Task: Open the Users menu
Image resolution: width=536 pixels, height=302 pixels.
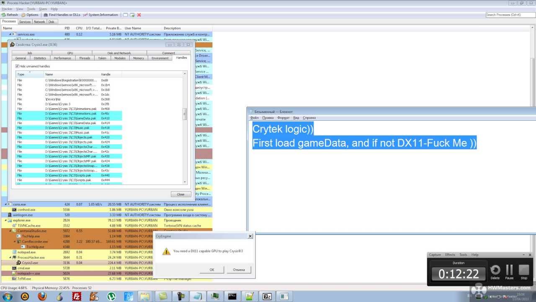Action: point(43,9)
